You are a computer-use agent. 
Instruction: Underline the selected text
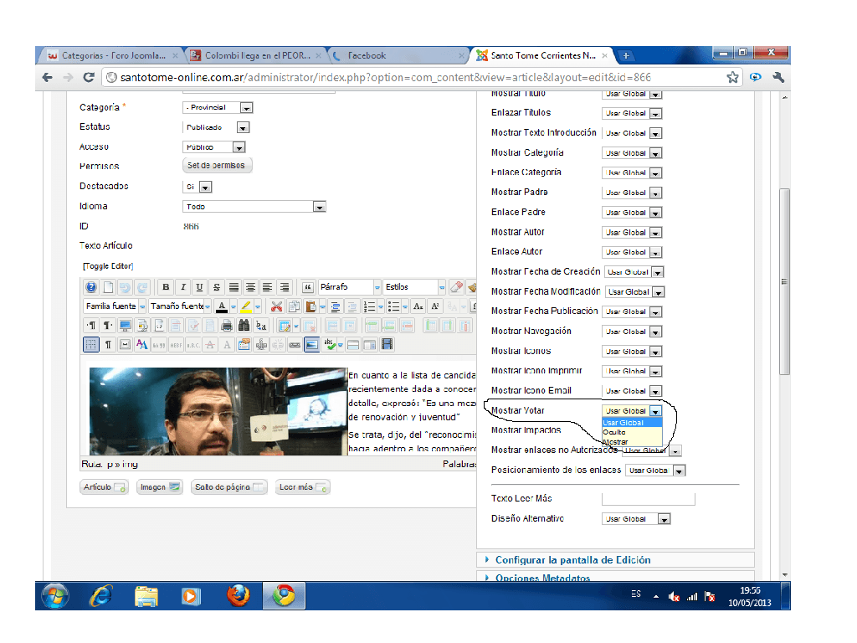point(199,287)
